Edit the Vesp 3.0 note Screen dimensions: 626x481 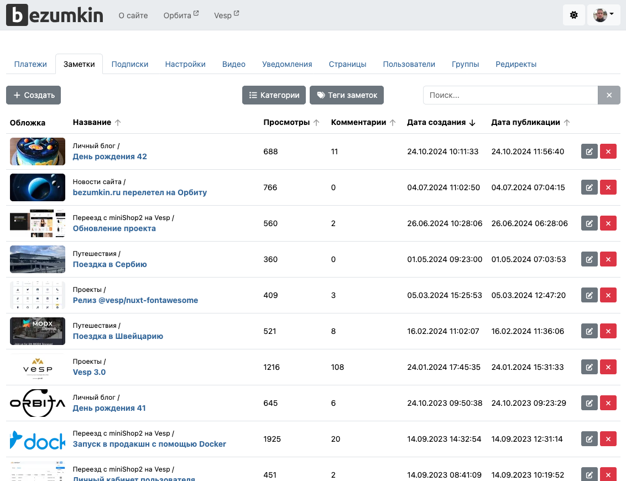point(589,367)
